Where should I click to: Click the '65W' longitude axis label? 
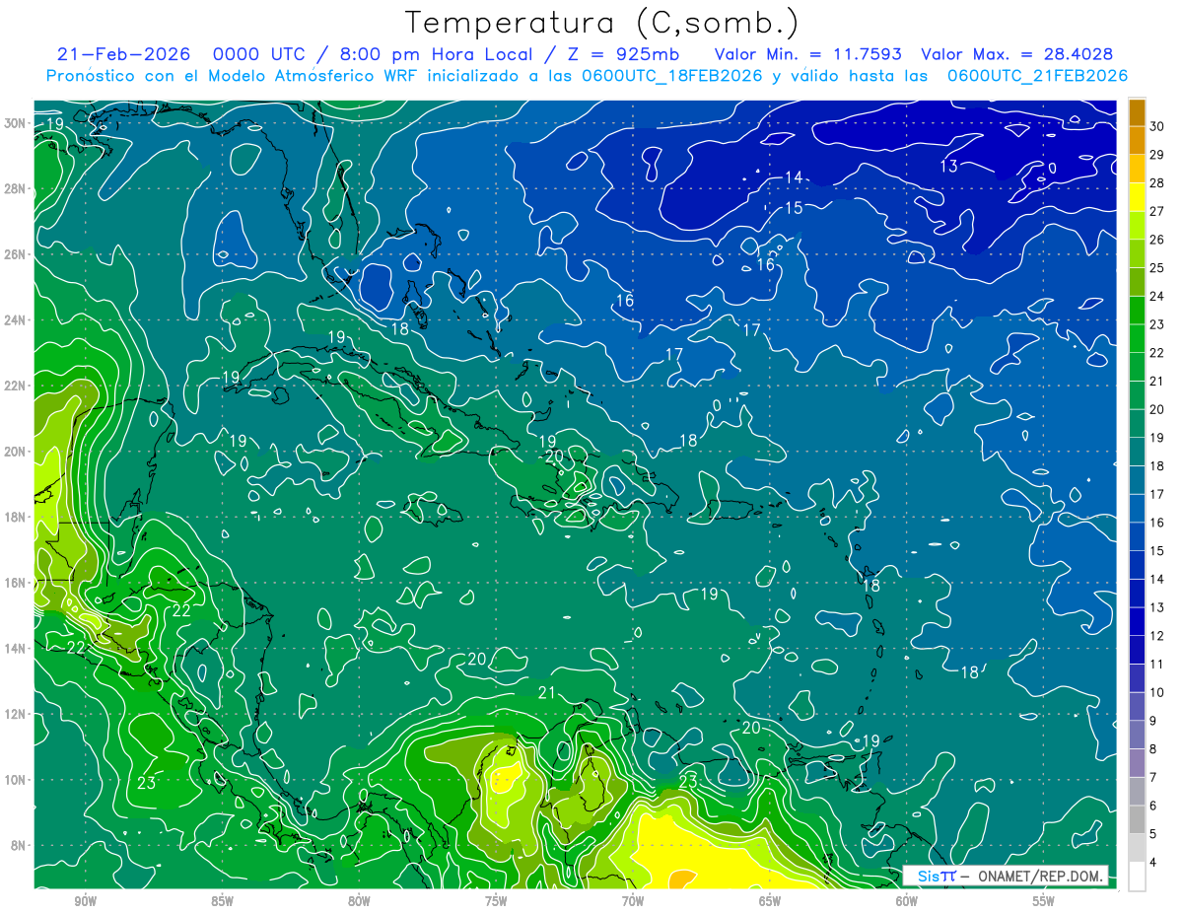coord(770,901)
